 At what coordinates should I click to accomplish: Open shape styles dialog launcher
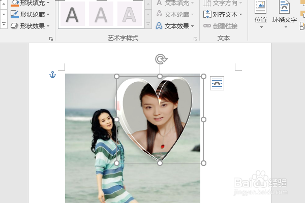(x=51, y=39)
